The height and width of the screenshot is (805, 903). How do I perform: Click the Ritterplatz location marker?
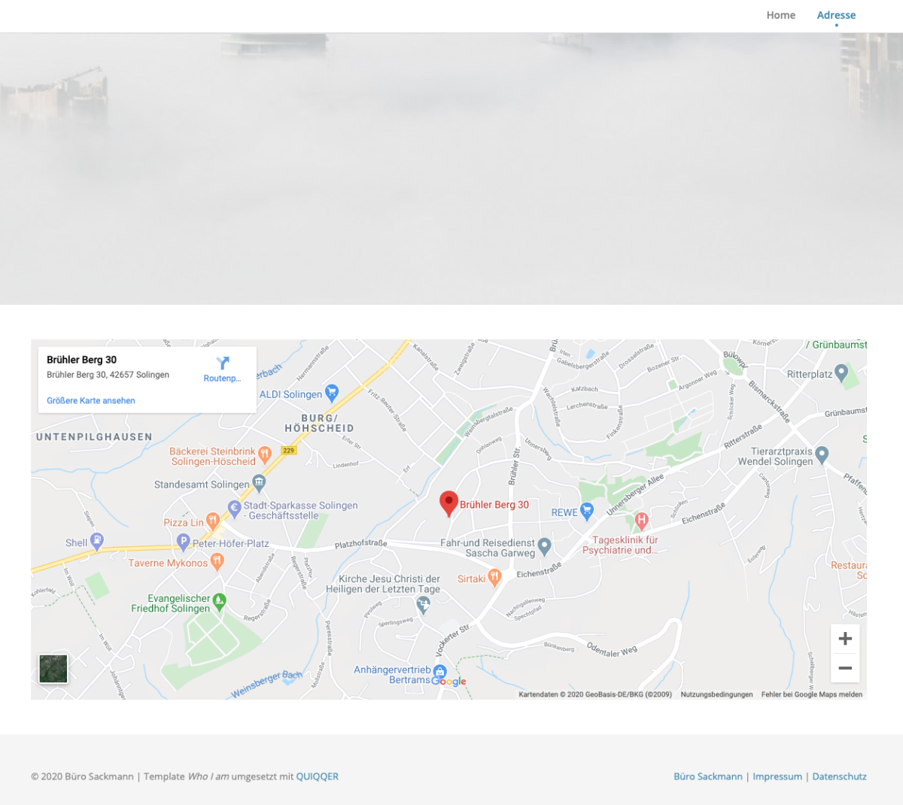point(842,373)
